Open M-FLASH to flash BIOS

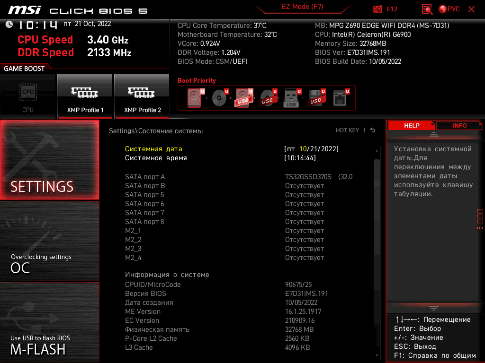(x=49, y=322)
